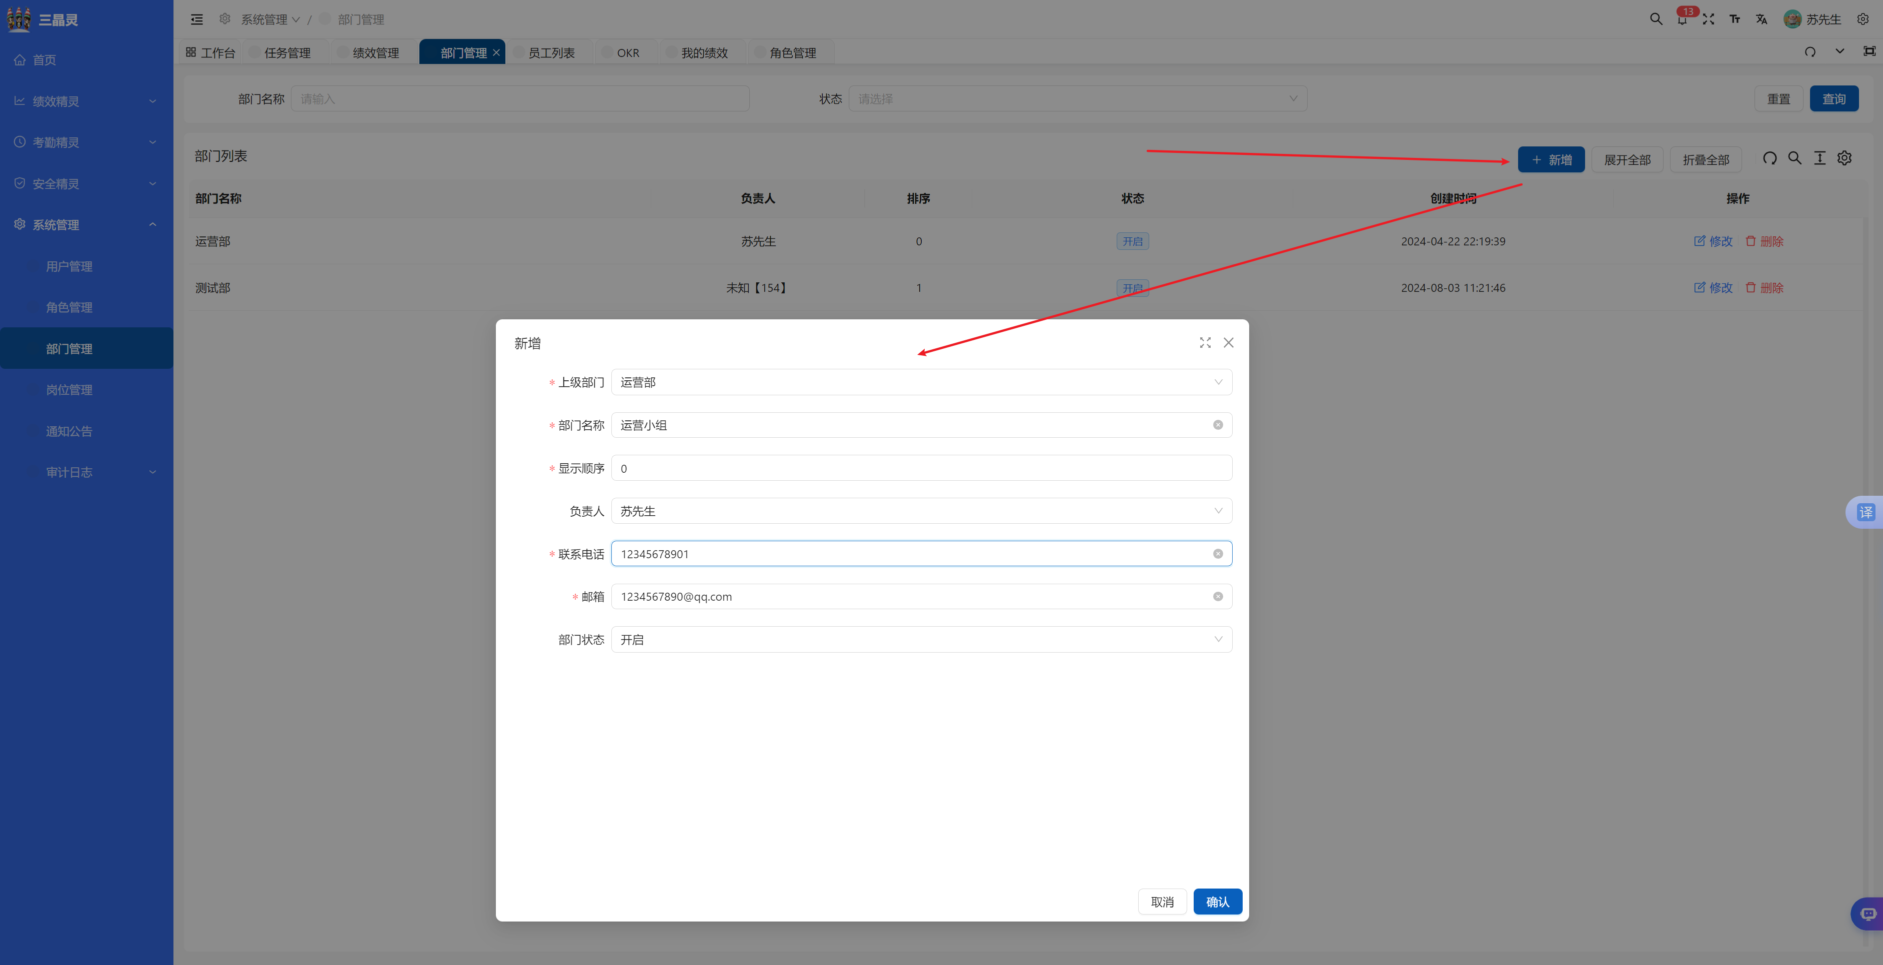Click the sidebar collapse hamburger icon
This screenshot has height=965, width=1883.
pos(196,19)
